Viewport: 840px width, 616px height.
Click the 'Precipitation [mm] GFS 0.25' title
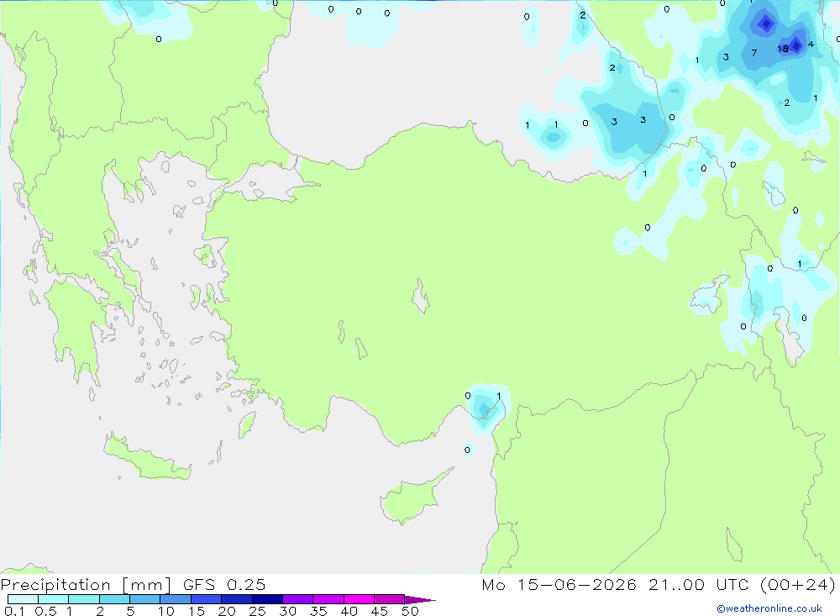[x=133, y=585]
